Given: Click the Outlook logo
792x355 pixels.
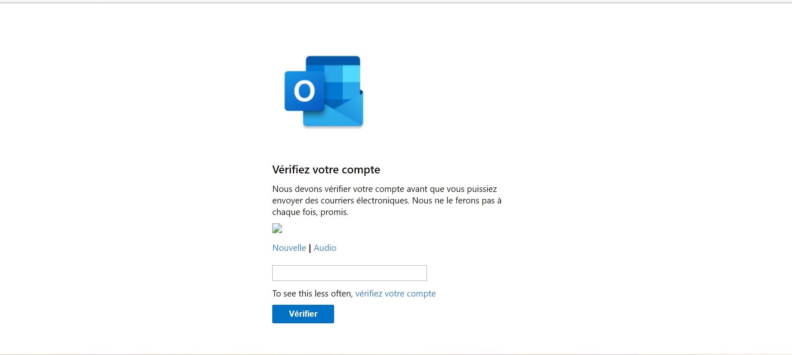Looking at the screenshot, I should coord(324,91).
